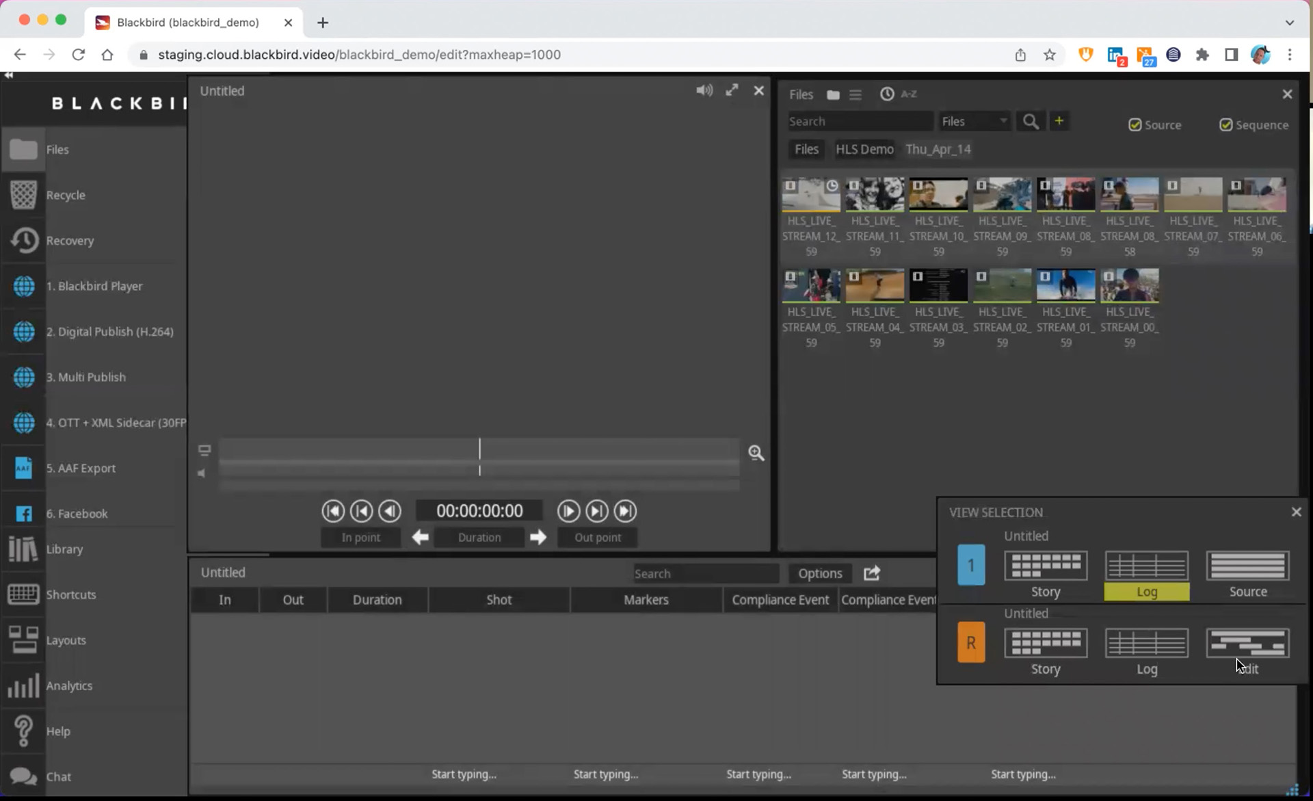Click the timeline zoom magnifier icon
The width and height of the screenshot is (1313, 801).
coord(756,453)
